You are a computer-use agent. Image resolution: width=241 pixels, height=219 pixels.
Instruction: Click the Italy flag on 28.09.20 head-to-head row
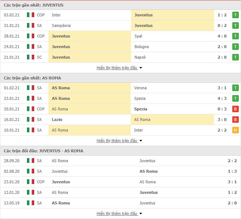pos(31,161)
